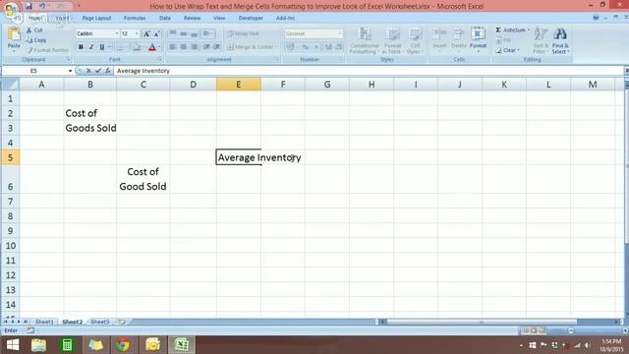Open Find & Select binoculars menu
Screen dimensions: 629x354
(x=560, y=40)
